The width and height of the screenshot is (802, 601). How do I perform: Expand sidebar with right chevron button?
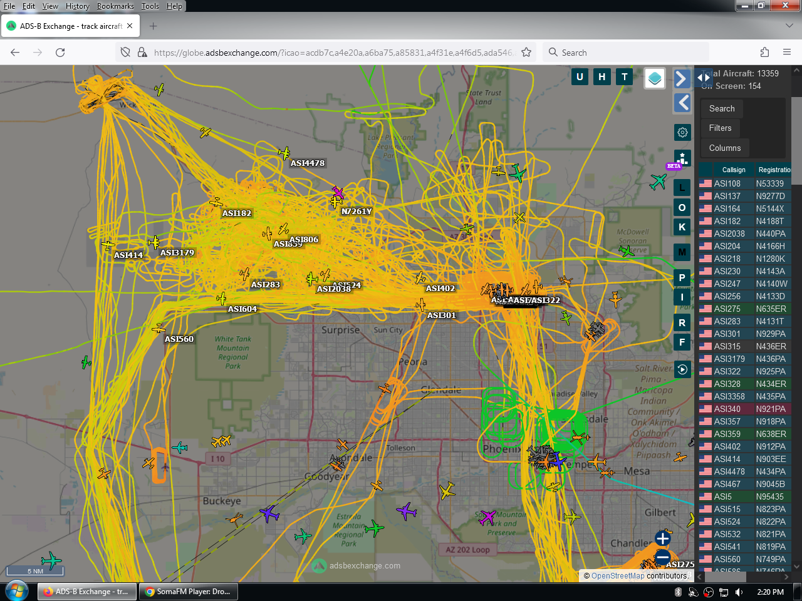tap(682, 78)
